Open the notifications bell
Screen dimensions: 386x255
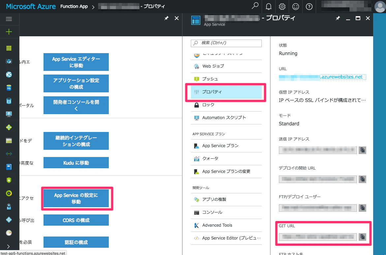[269, 6]
